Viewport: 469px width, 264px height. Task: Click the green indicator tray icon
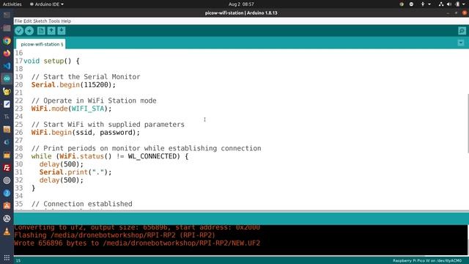[x=402, y=4]
